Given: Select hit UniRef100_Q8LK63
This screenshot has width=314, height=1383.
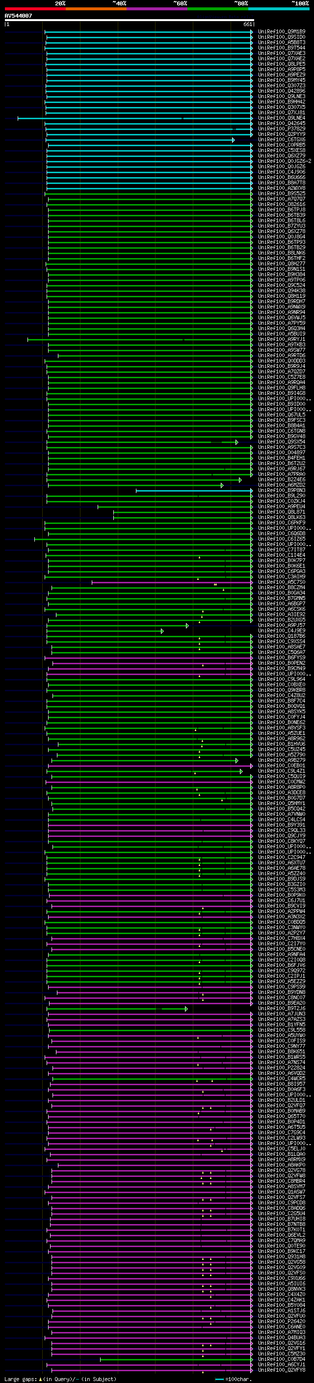Looking at the screenshot, I should click(282, 518).
